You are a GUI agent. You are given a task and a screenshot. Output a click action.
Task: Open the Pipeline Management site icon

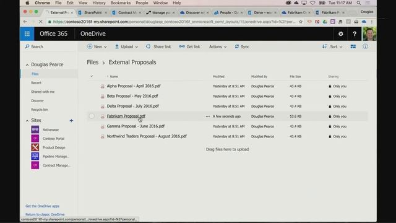point(35,156)
